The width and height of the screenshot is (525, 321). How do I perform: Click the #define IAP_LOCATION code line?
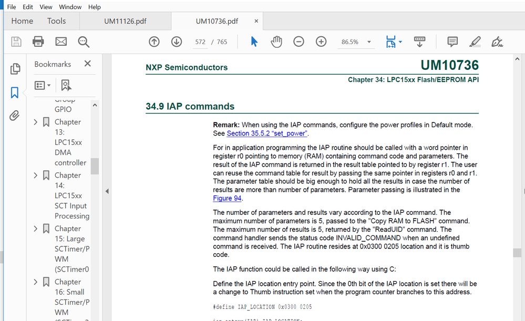(262, 307)
